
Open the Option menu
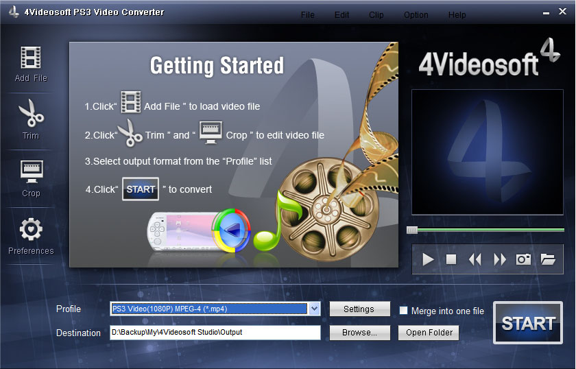[x=416, y=15]
